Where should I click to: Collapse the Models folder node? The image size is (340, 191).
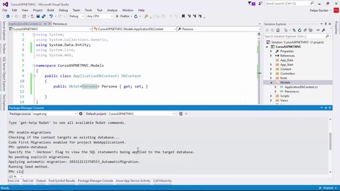271,83
